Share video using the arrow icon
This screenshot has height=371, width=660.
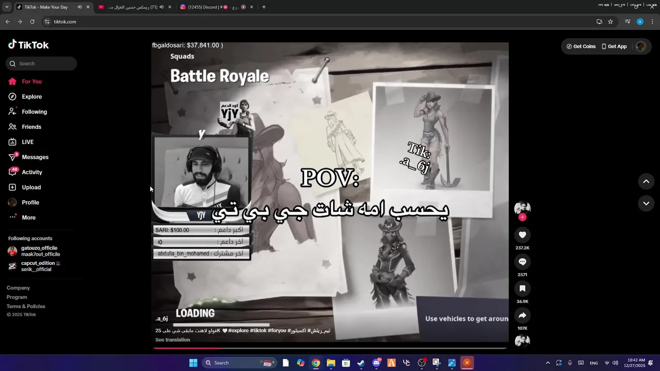[522, 315]
